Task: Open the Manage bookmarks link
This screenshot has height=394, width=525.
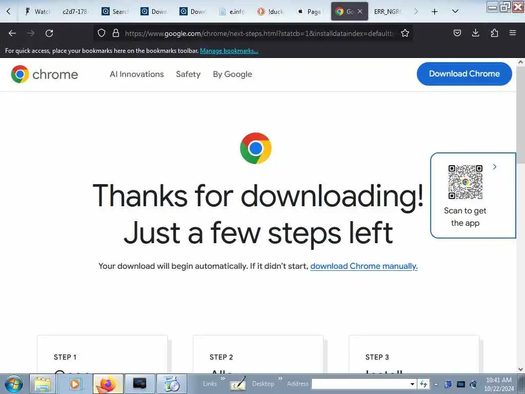Action: [229, 51]
